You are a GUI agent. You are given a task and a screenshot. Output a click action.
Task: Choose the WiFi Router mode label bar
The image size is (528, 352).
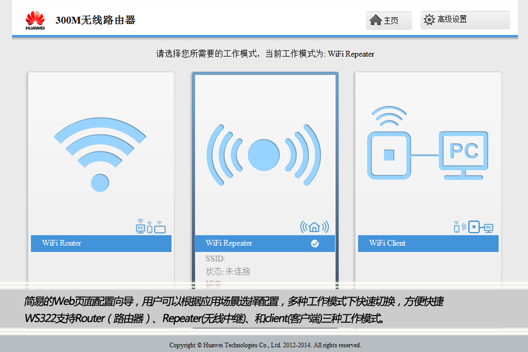tap(101, 243)
